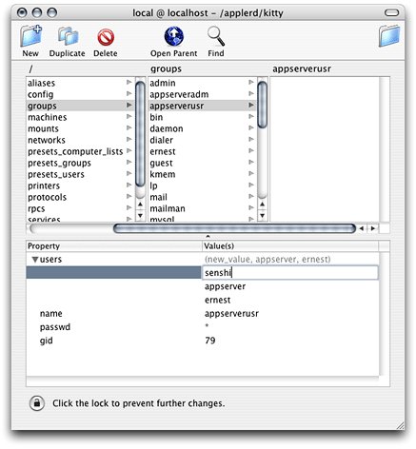Image resolution: width=416 pixels, height=449 pixels.
Task: Click the Find magnifying glass icon
Action: pos(216,36)
